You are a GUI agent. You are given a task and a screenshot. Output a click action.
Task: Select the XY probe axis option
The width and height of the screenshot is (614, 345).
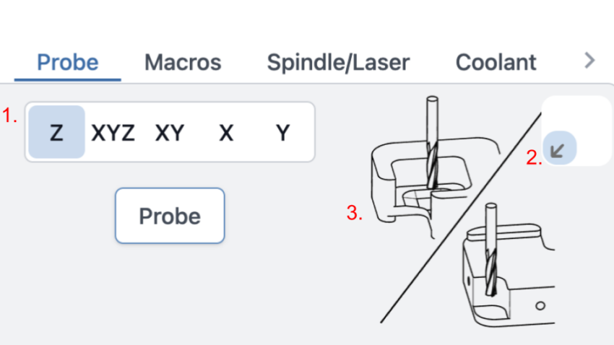[170, 133]
